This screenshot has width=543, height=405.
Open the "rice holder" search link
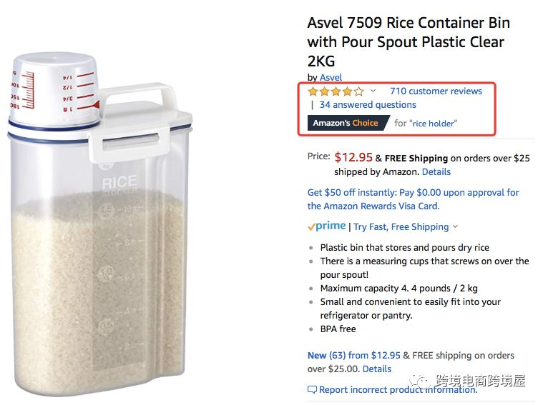434,123
